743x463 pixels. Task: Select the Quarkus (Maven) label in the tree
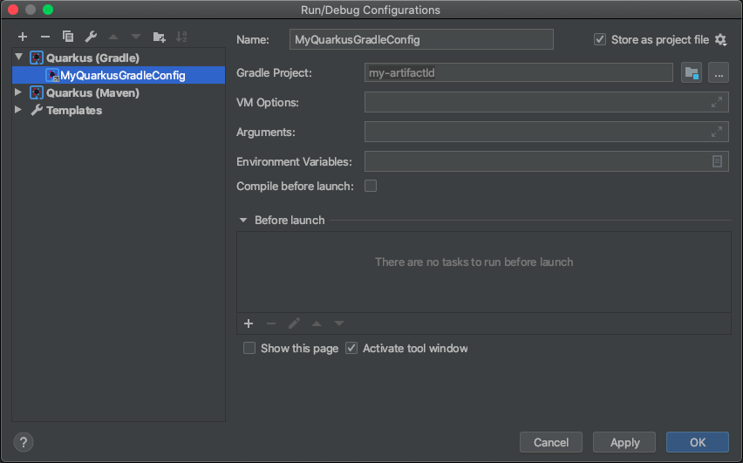click(x=92, y=92)
